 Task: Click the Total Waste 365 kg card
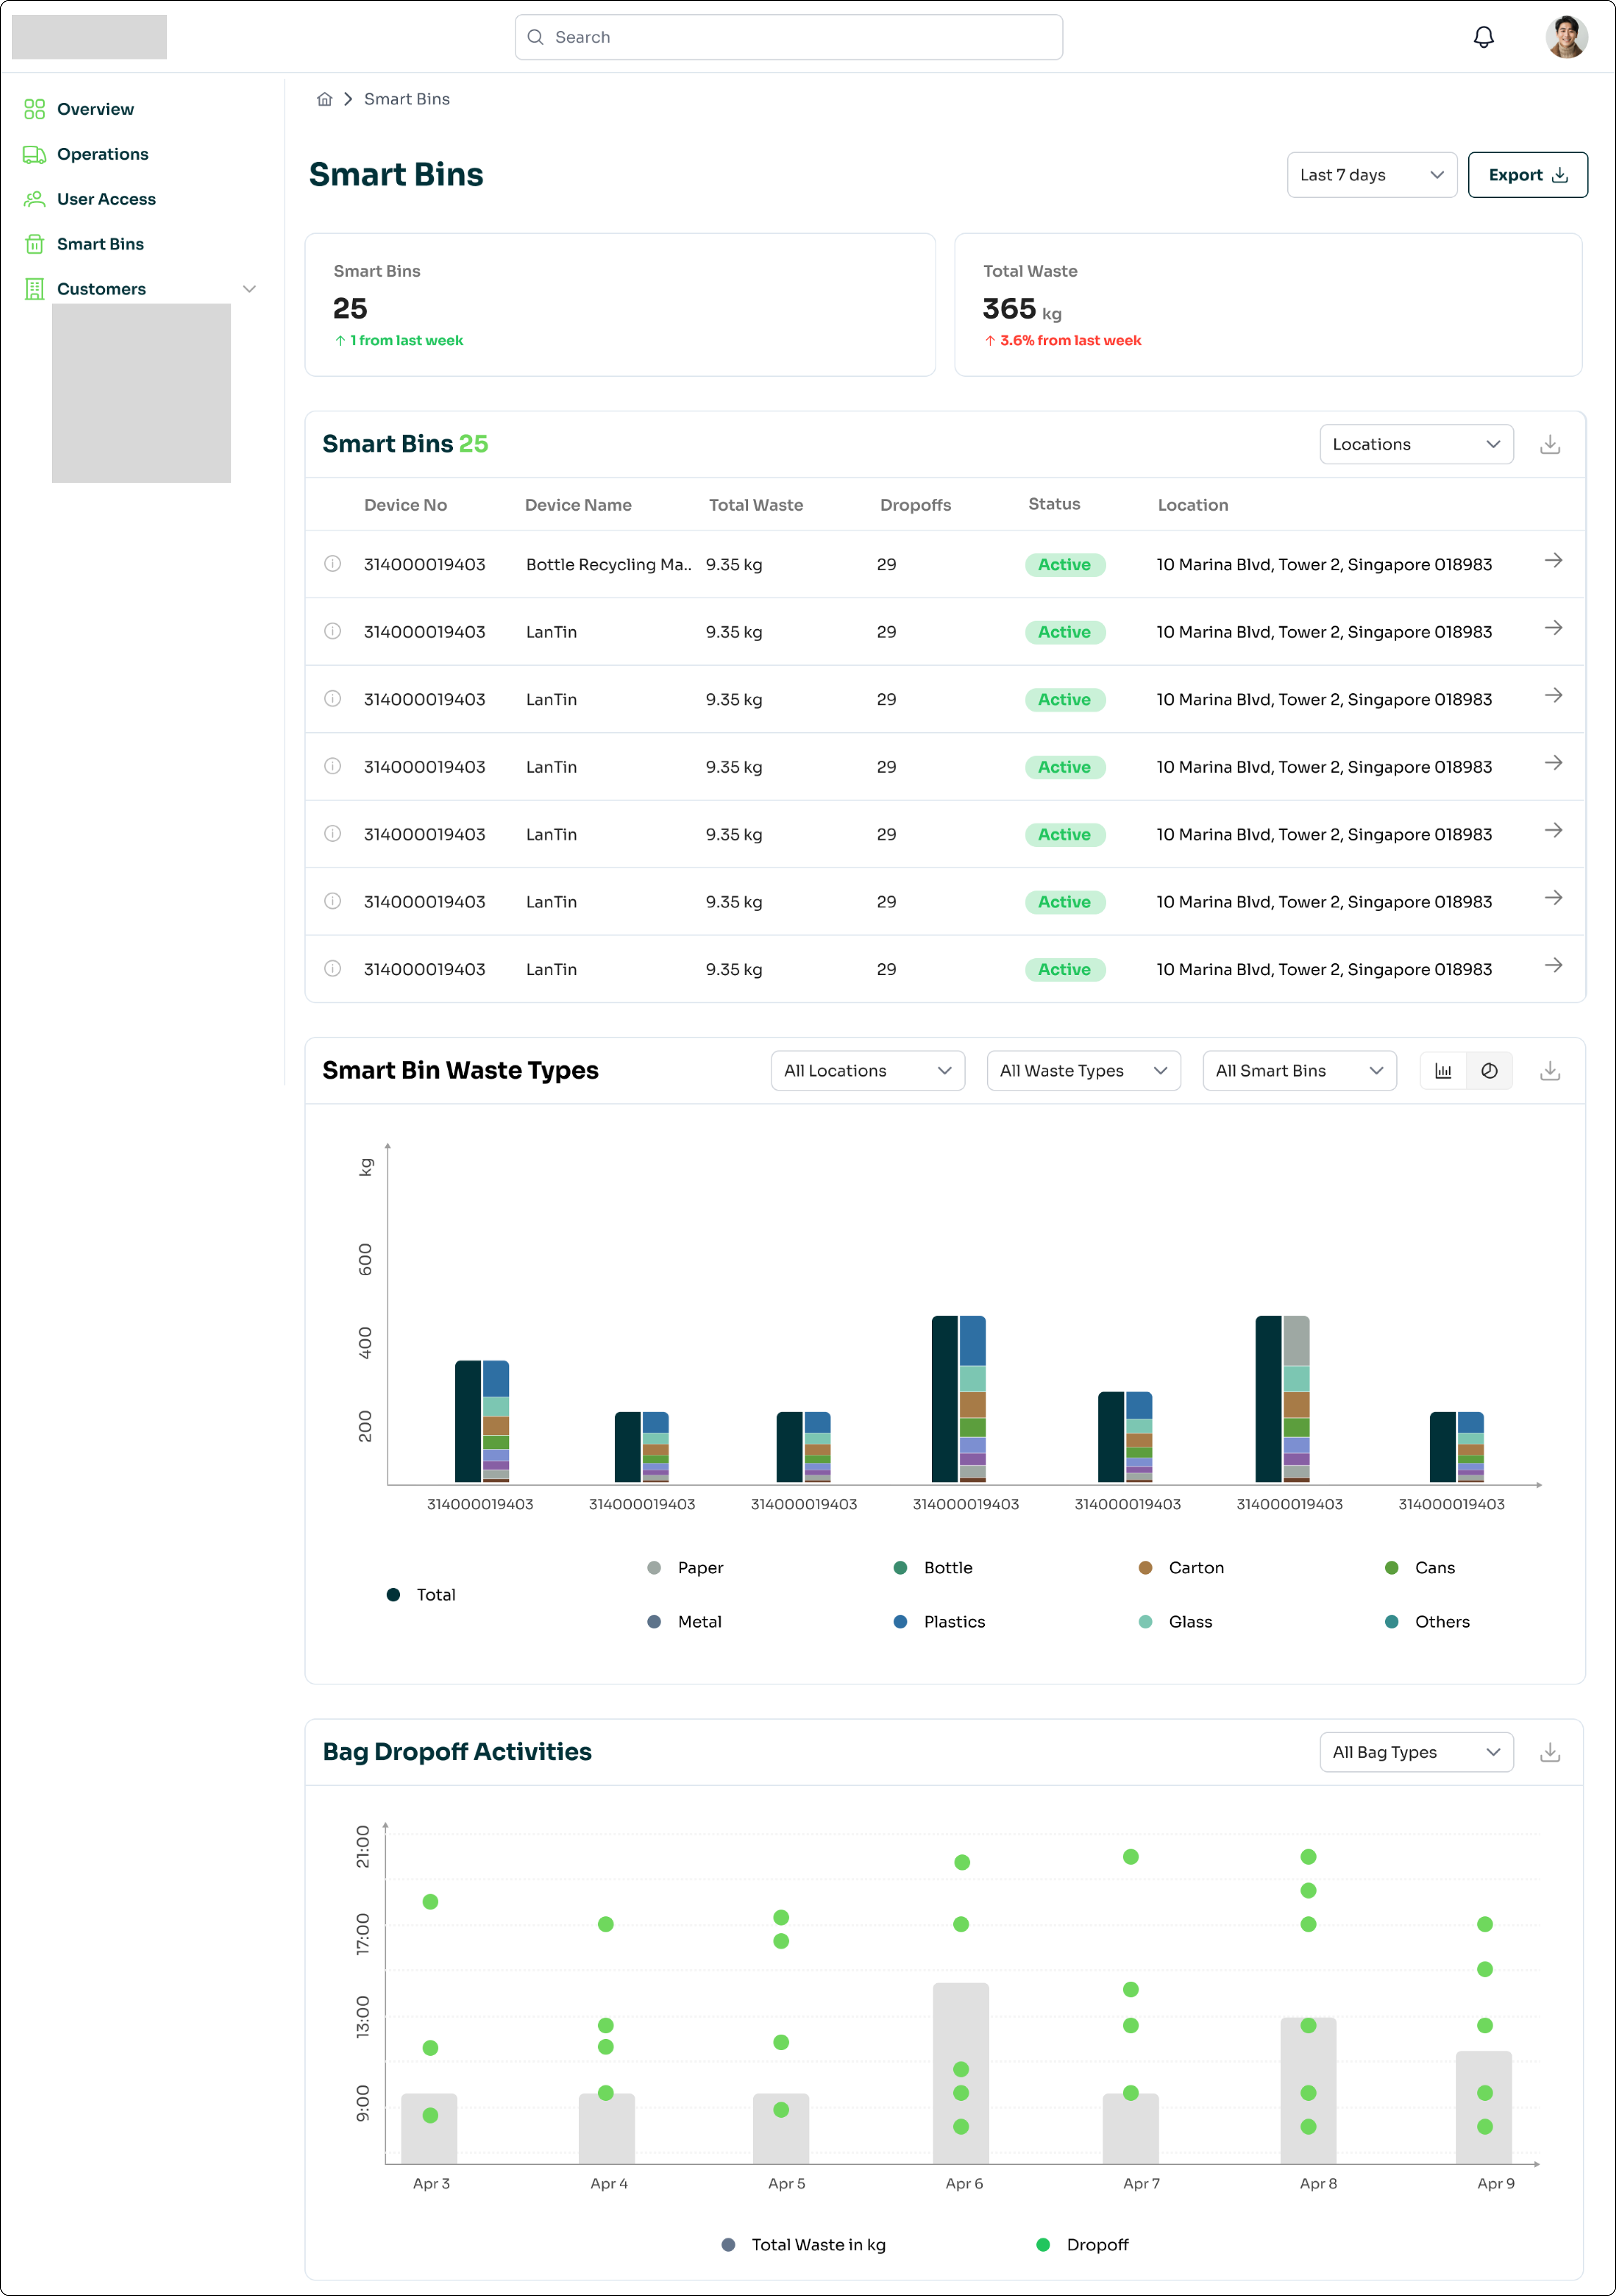1268,305
